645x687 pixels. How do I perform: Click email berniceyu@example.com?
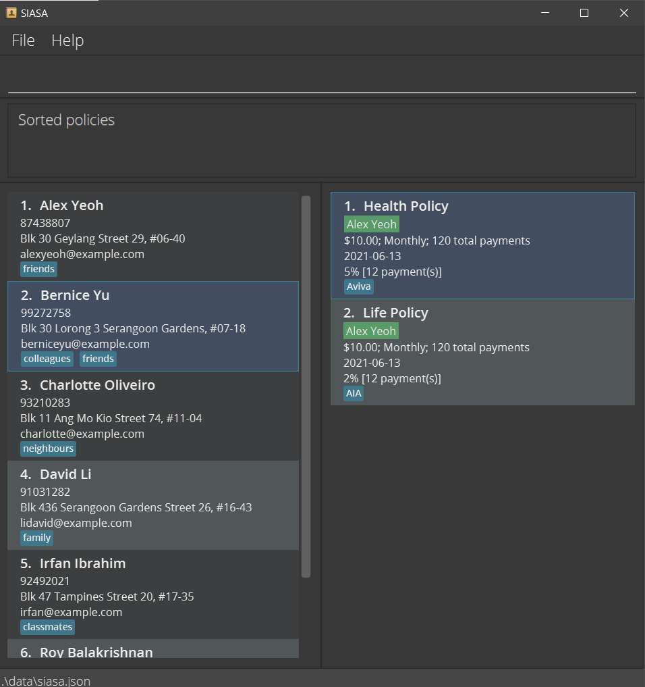[85, 344]
